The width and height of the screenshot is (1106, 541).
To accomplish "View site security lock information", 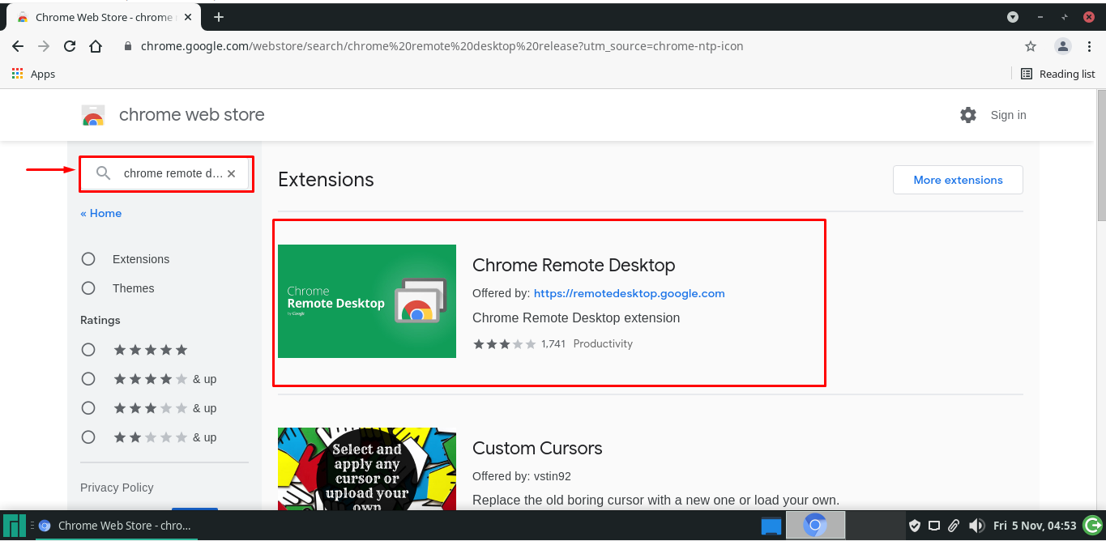I will 128,46.
